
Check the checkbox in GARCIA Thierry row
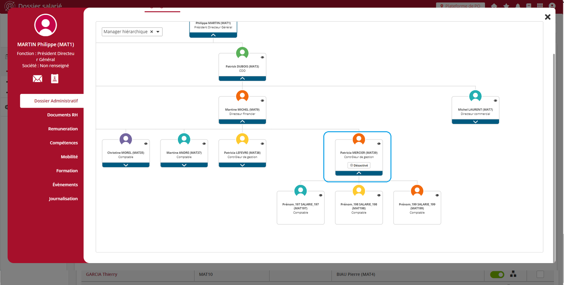[540, 274]
